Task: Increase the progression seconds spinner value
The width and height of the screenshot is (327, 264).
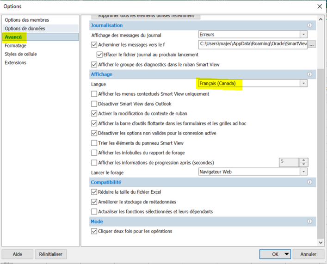Action: pyautogui.click(x=303, y=160)
